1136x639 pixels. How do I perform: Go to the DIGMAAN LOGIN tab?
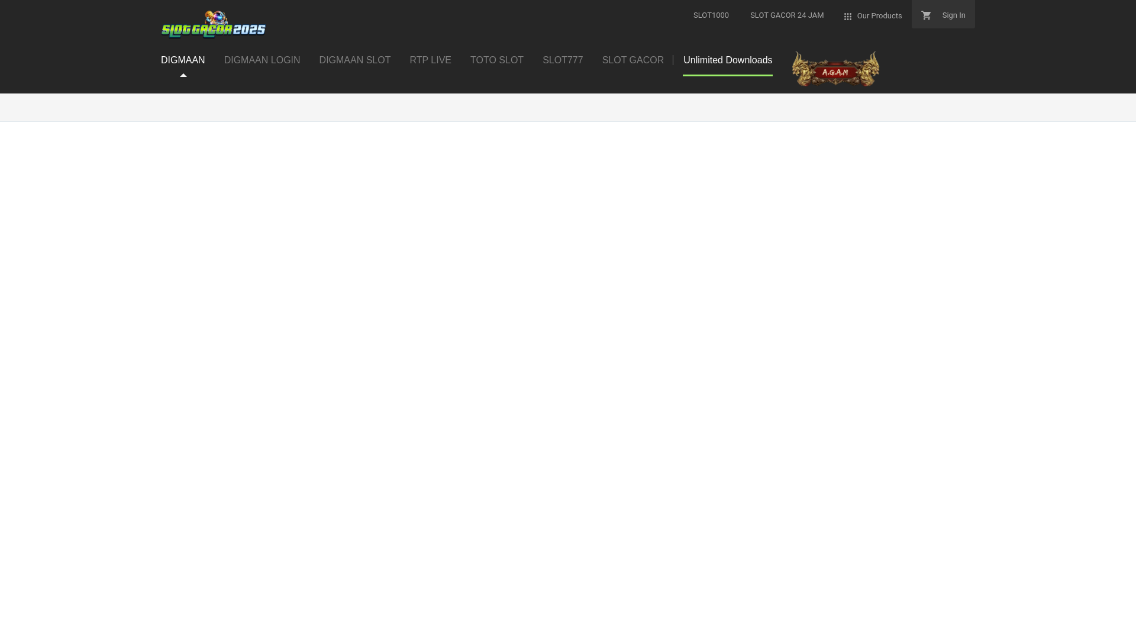(262, 60)
